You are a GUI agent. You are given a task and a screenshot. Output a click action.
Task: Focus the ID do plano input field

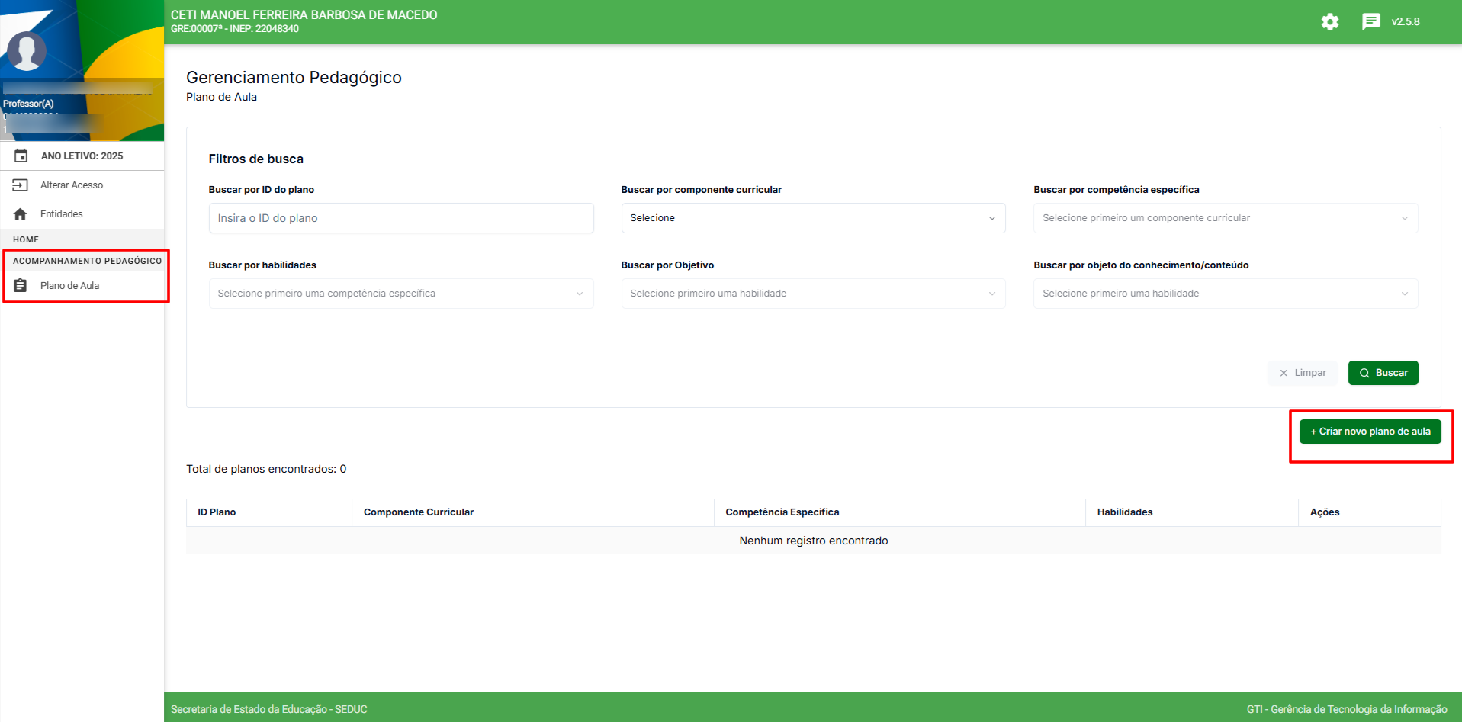point(400,218)
